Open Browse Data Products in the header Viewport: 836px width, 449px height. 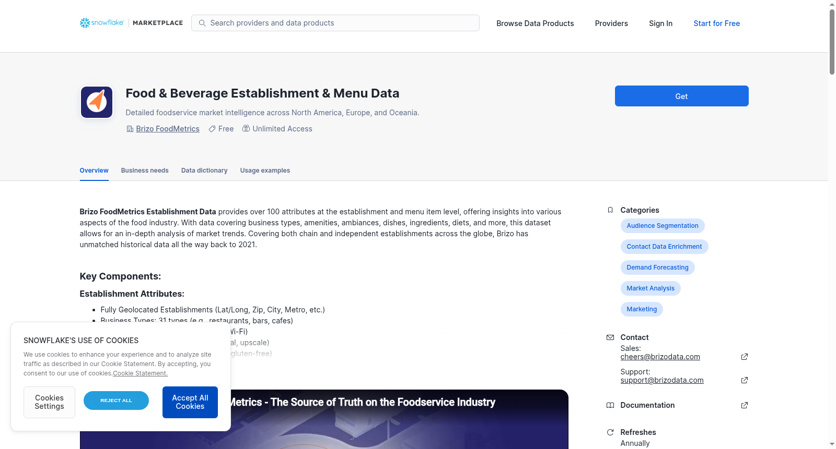point(535,23)
